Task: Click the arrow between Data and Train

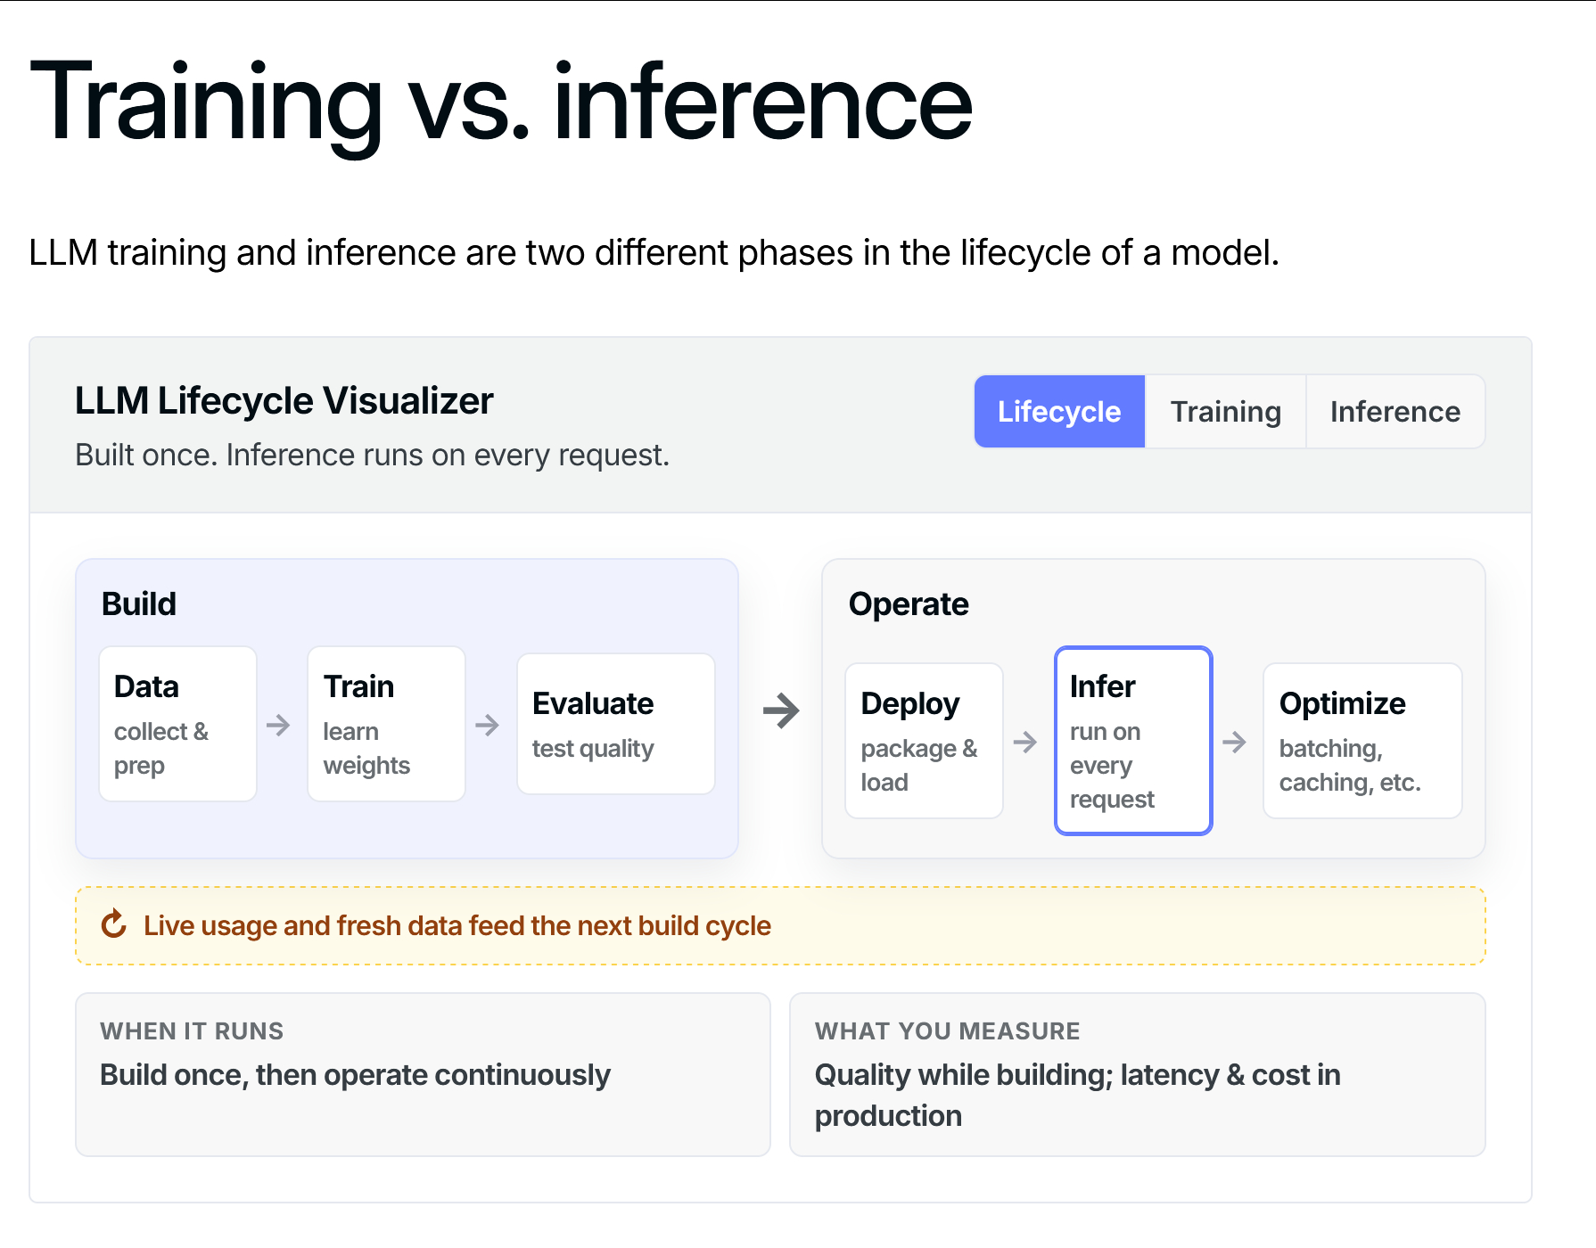Action: (278, 725)
